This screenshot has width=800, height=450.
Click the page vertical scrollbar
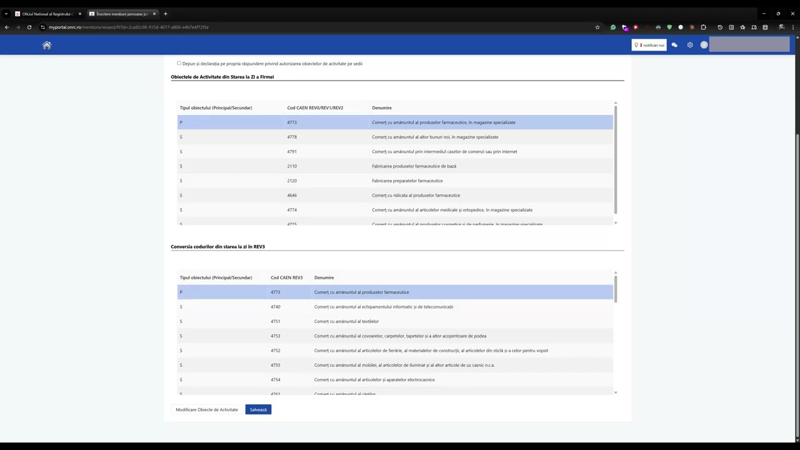pos(797,285)
